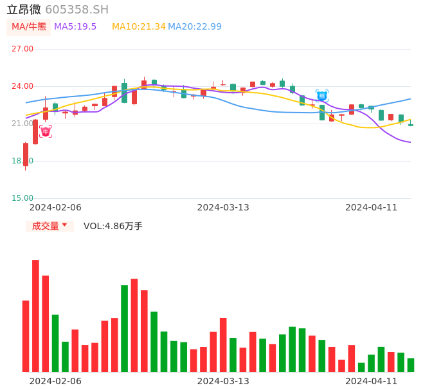Click the 立昂微 stock name title
This screenshot has height=390, width=441.
point(24,10)
